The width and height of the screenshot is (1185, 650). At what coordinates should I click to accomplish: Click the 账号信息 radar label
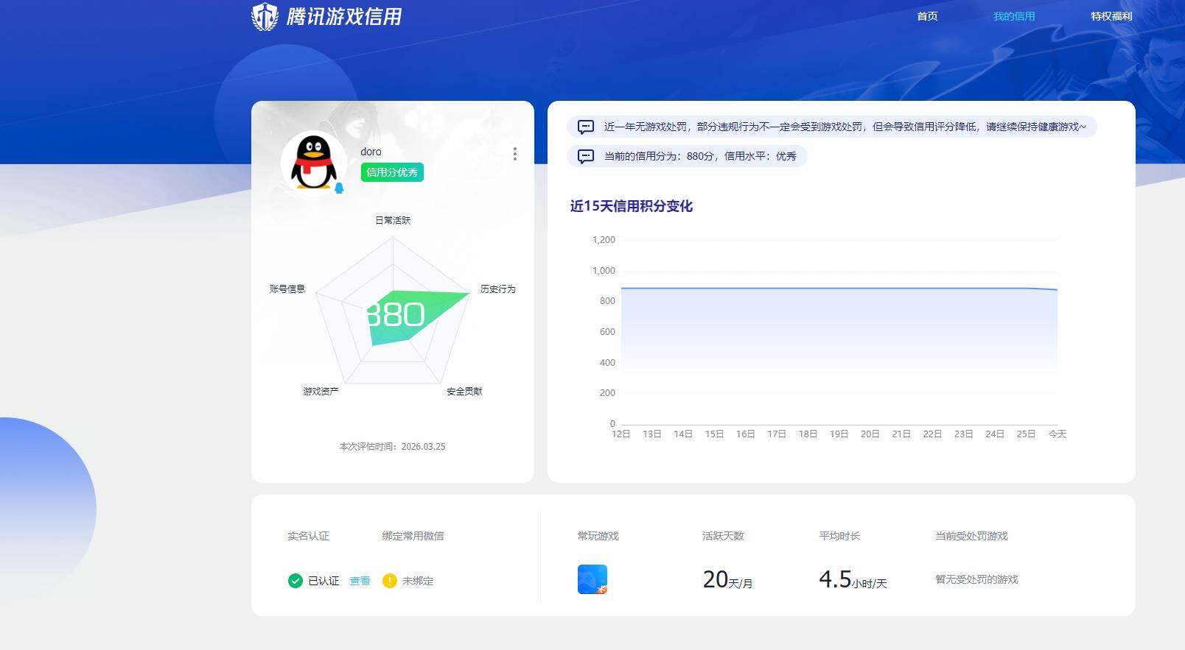(x=287, y=289)
